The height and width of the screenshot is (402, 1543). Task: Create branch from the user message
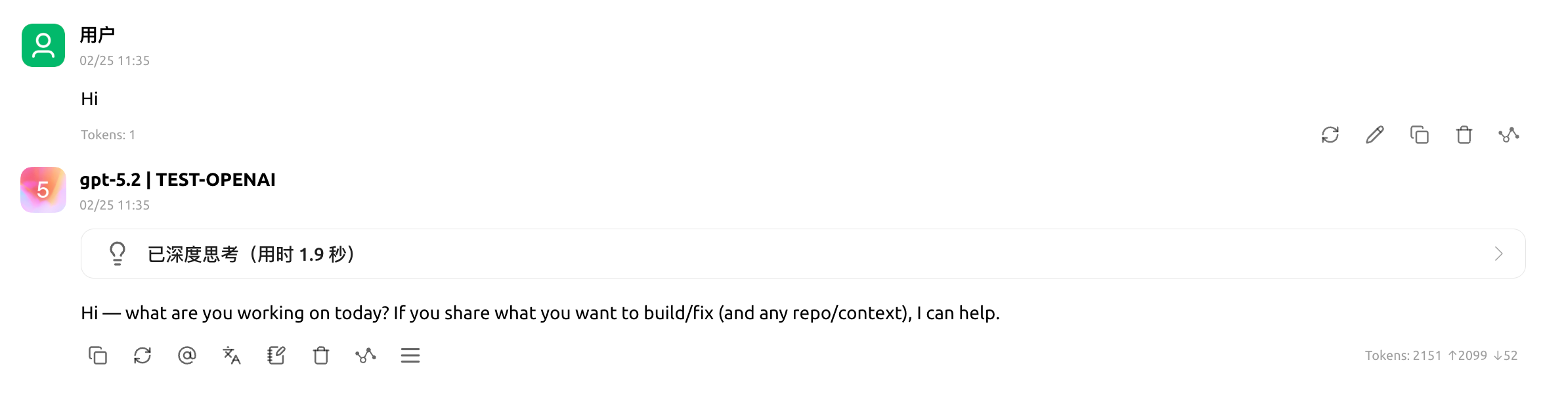(x=1509, y=135)
